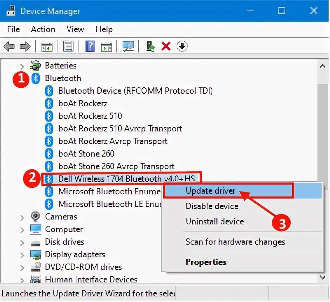Minimize the Device Manager window
This screenshot has height=302, width=330.
click(250, 10)
